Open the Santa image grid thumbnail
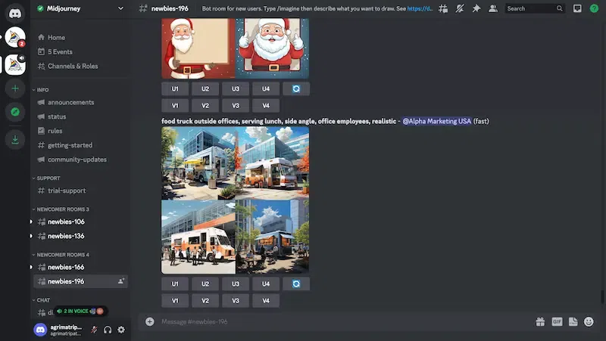The height and width of the screenshot is (341, 606). pos(235,48)
